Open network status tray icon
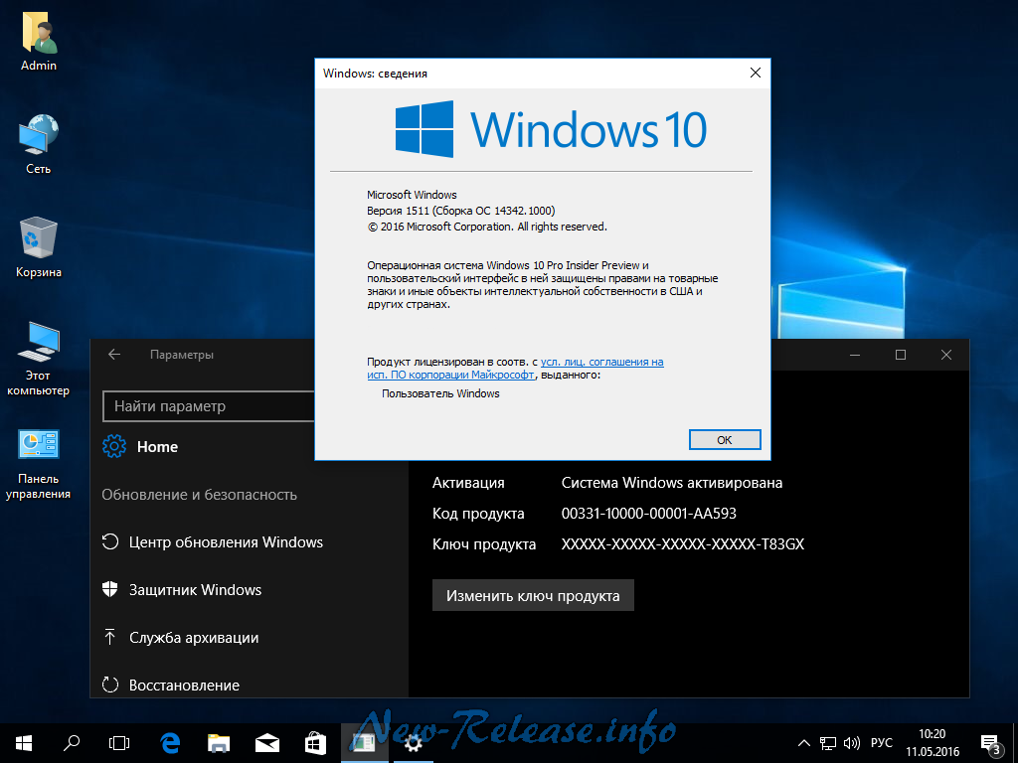Image resolution: width=1018 pixels, height=763 pixels. [828, 743]
